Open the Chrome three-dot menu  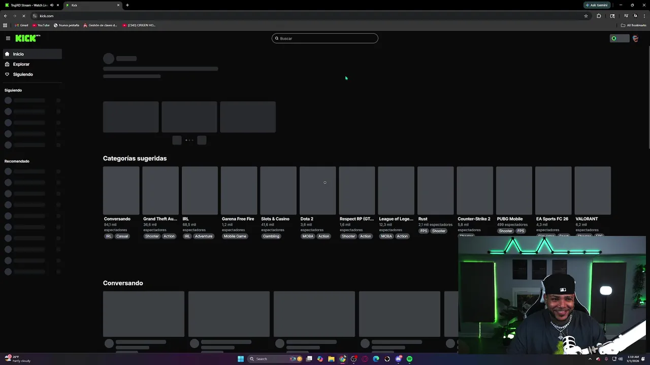coord(644,16)
